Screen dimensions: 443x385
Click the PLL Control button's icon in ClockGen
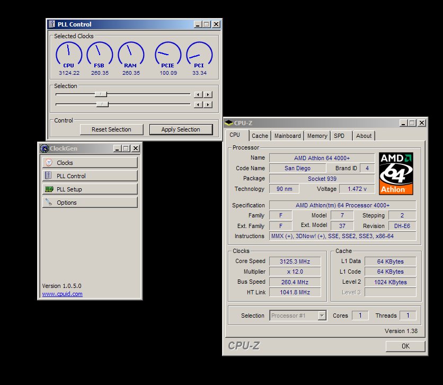click(48, 176)
